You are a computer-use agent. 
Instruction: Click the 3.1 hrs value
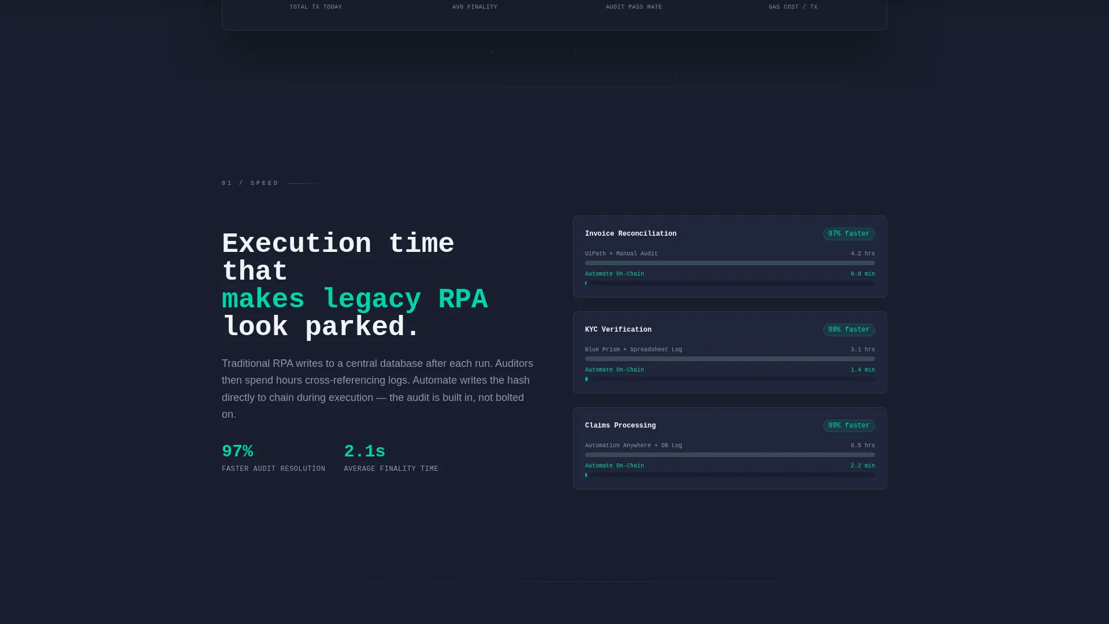(863, 350)
